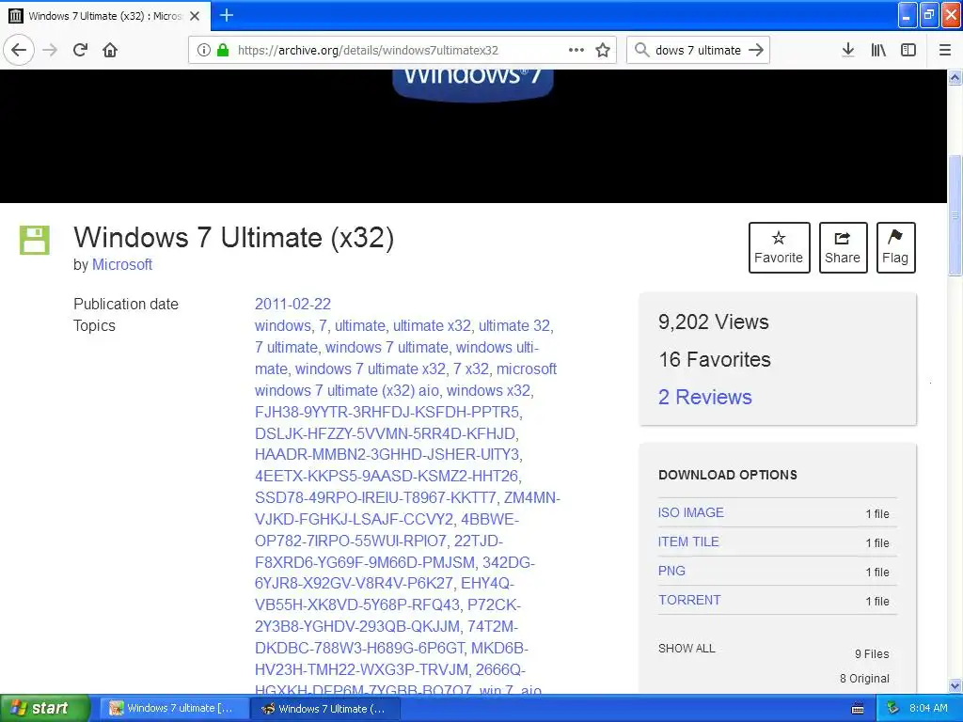This screenshot has width=963, height=722.
Task: Open the Windows Start menu
Action: coord(44,708)
